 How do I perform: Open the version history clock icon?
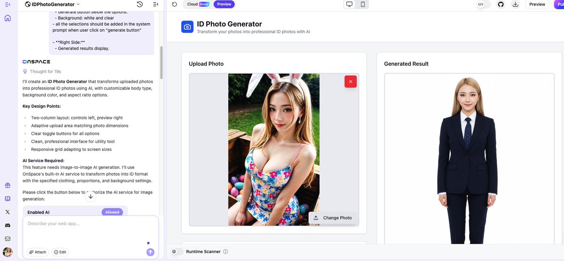[x=140, y=4]
